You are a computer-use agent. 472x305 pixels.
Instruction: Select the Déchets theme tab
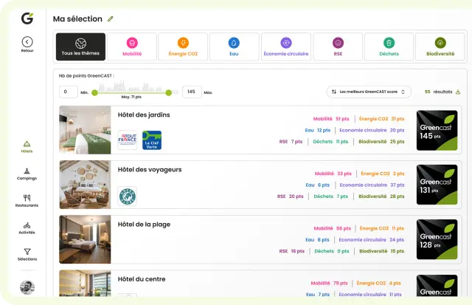pos(389,47)
